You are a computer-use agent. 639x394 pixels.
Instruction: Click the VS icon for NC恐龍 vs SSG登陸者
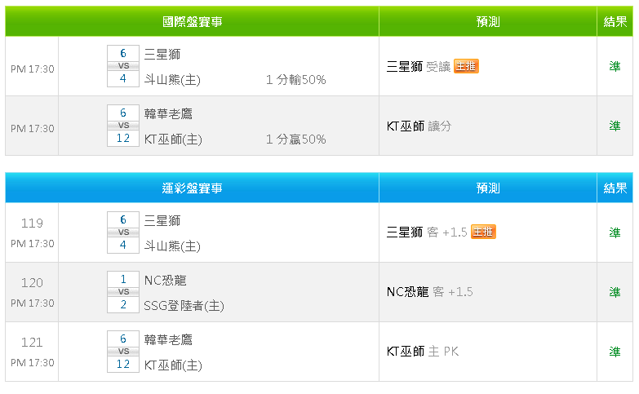tap(123, 291)
